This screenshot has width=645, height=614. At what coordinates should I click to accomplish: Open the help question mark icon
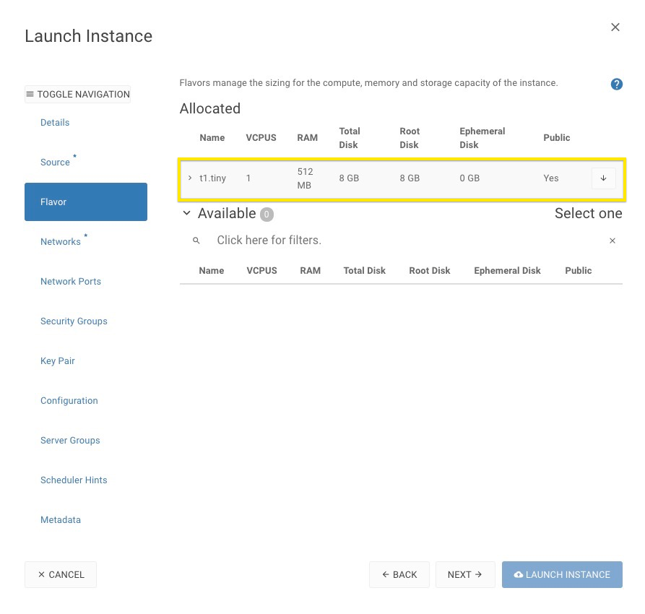point(616,84)
